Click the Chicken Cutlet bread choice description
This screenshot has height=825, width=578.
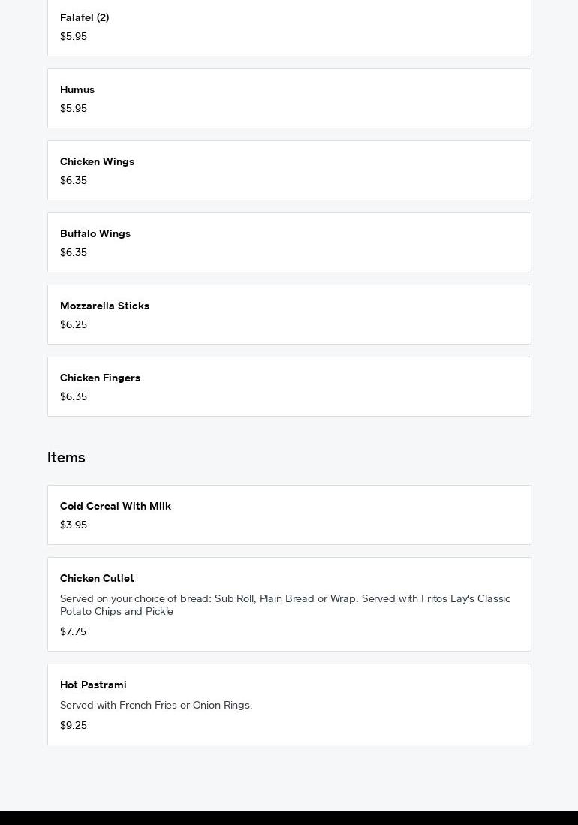click(284, 604)
